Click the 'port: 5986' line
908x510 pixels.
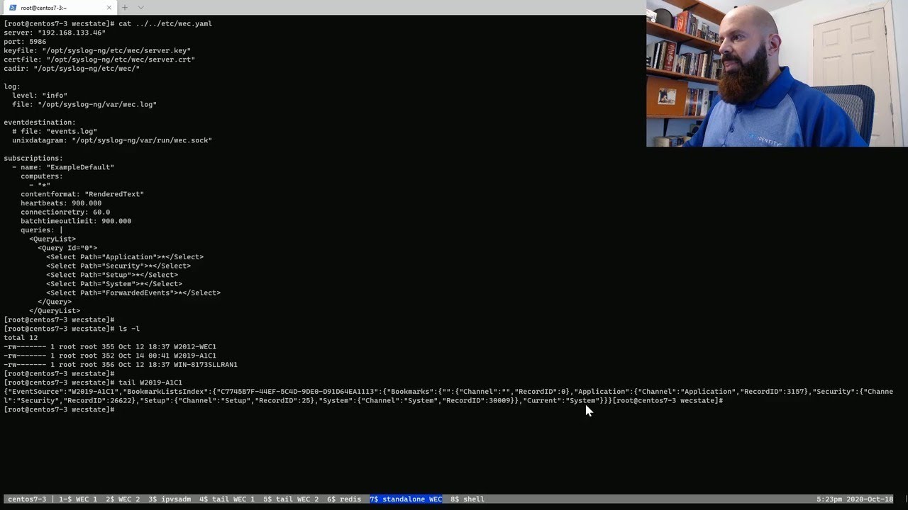click(x=25, y=42)
